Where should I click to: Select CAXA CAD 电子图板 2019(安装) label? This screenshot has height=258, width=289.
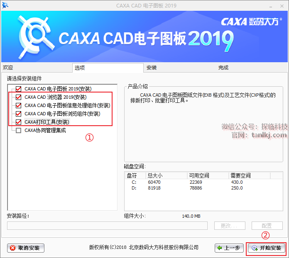tap(58, 89)
